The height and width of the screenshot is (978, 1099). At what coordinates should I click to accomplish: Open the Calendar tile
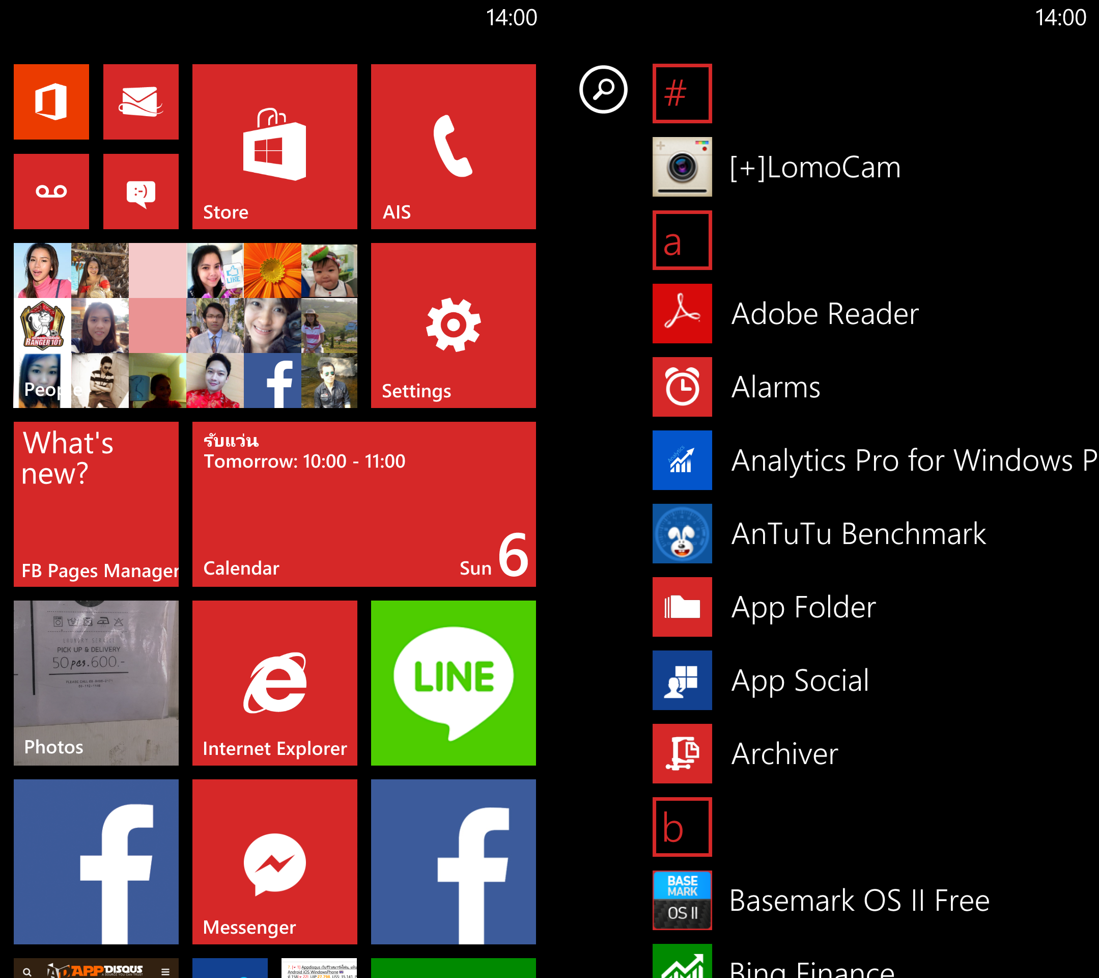364,504
